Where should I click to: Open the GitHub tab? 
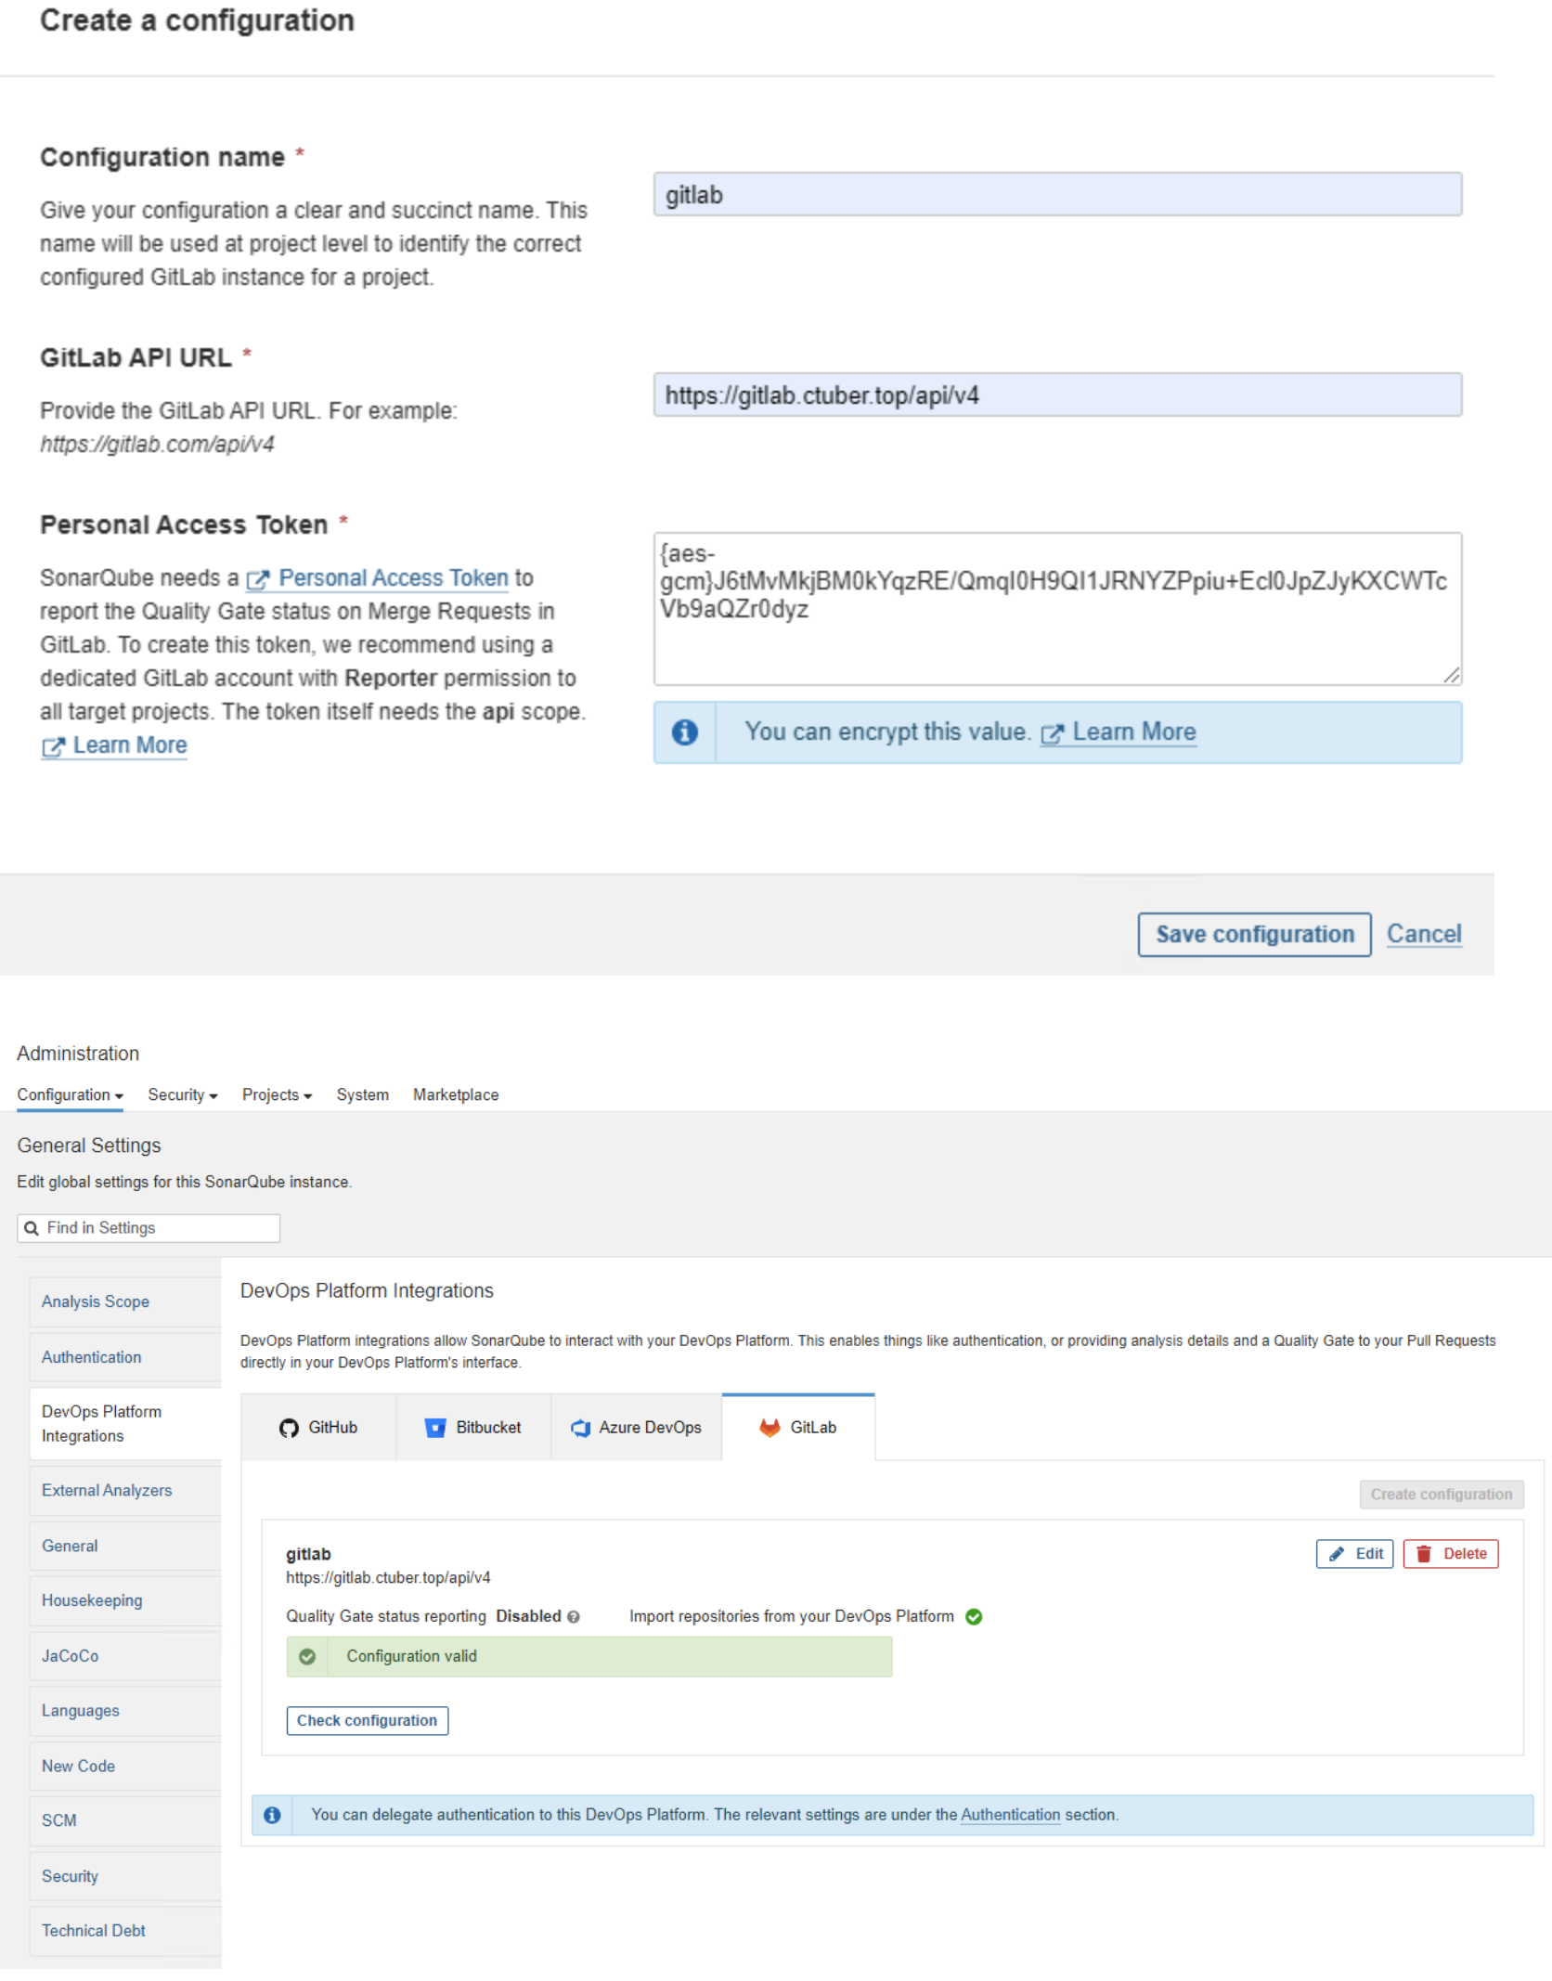click(318, 1428)
